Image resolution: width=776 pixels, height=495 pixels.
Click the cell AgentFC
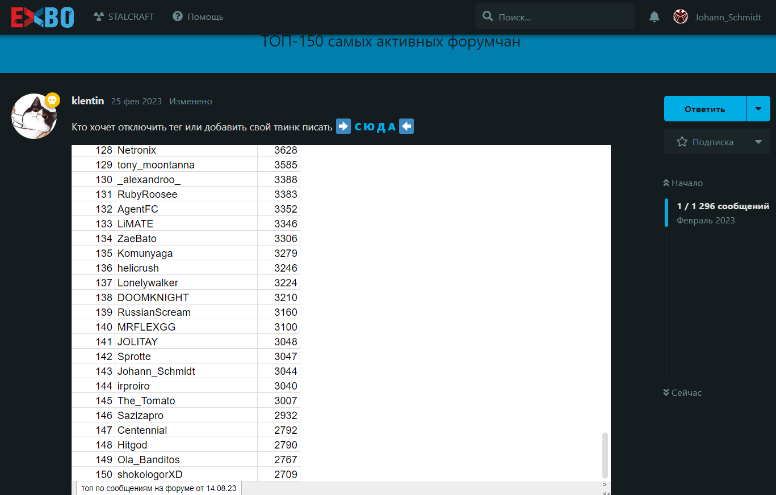186,209
